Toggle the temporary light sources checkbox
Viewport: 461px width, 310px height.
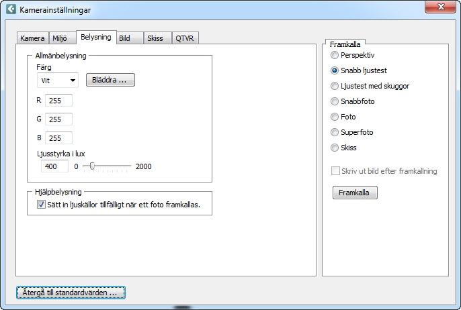click(41, 205)
